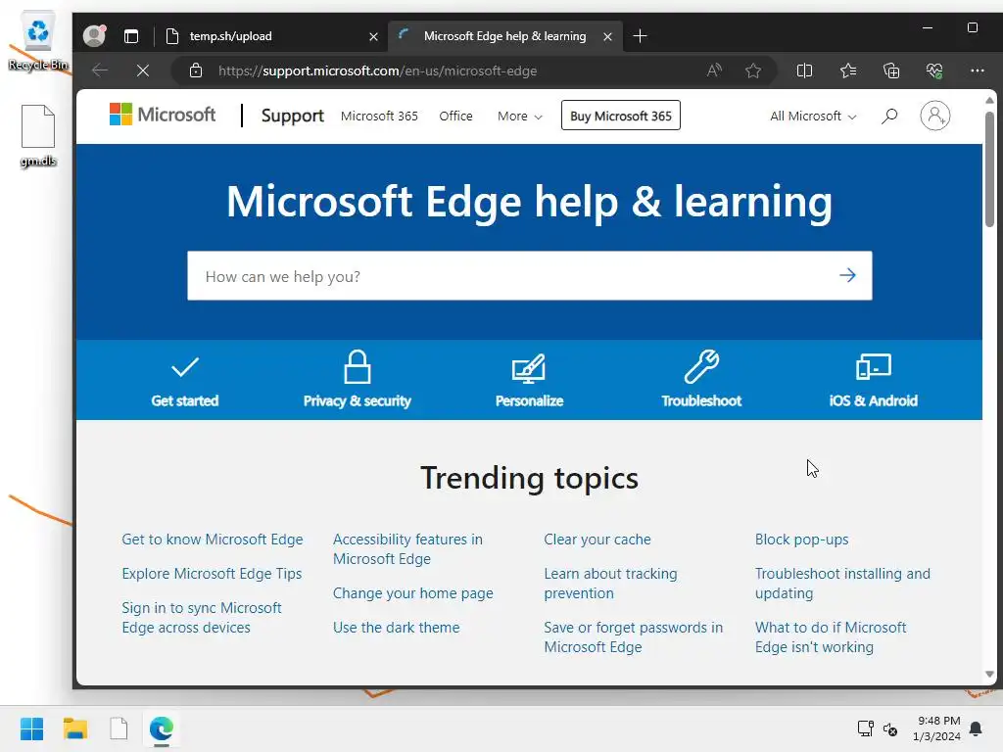Add this page to favorites star

coord(753,70)
